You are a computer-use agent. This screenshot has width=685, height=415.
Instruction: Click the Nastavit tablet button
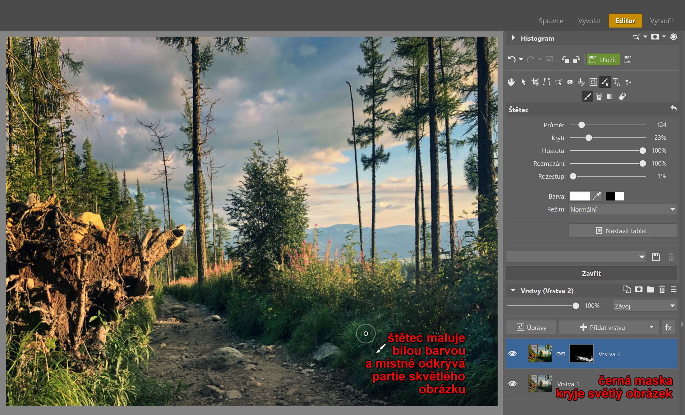coord(623,231)
